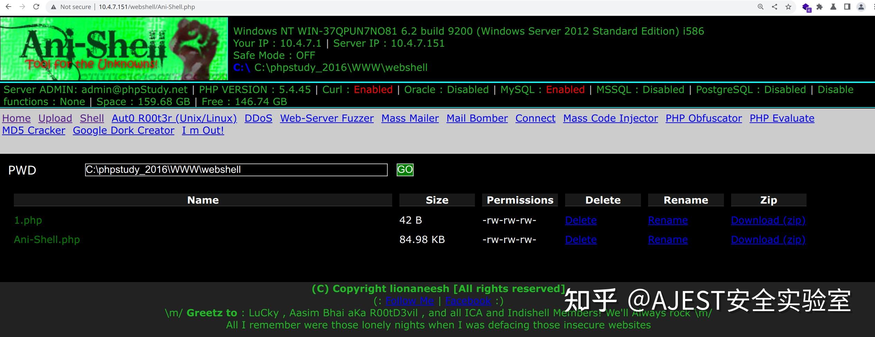This screenshot has height=337, width=875.
Task: Open the Google Dork Creator link
Action: 123,130
